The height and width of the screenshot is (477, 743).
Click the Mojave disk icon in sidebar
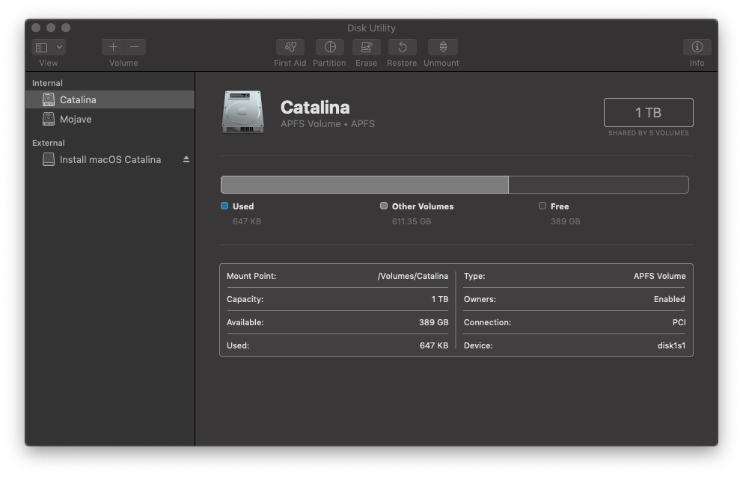49,119
